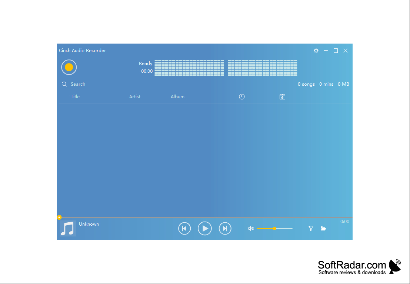Open the filter funnel icon

[311, 229]
